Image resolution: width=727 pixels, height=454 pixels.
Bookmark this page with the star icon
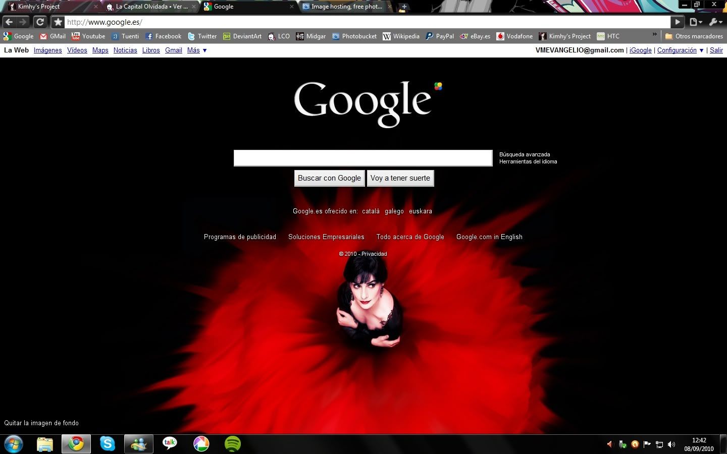click(x=58, y=22)
